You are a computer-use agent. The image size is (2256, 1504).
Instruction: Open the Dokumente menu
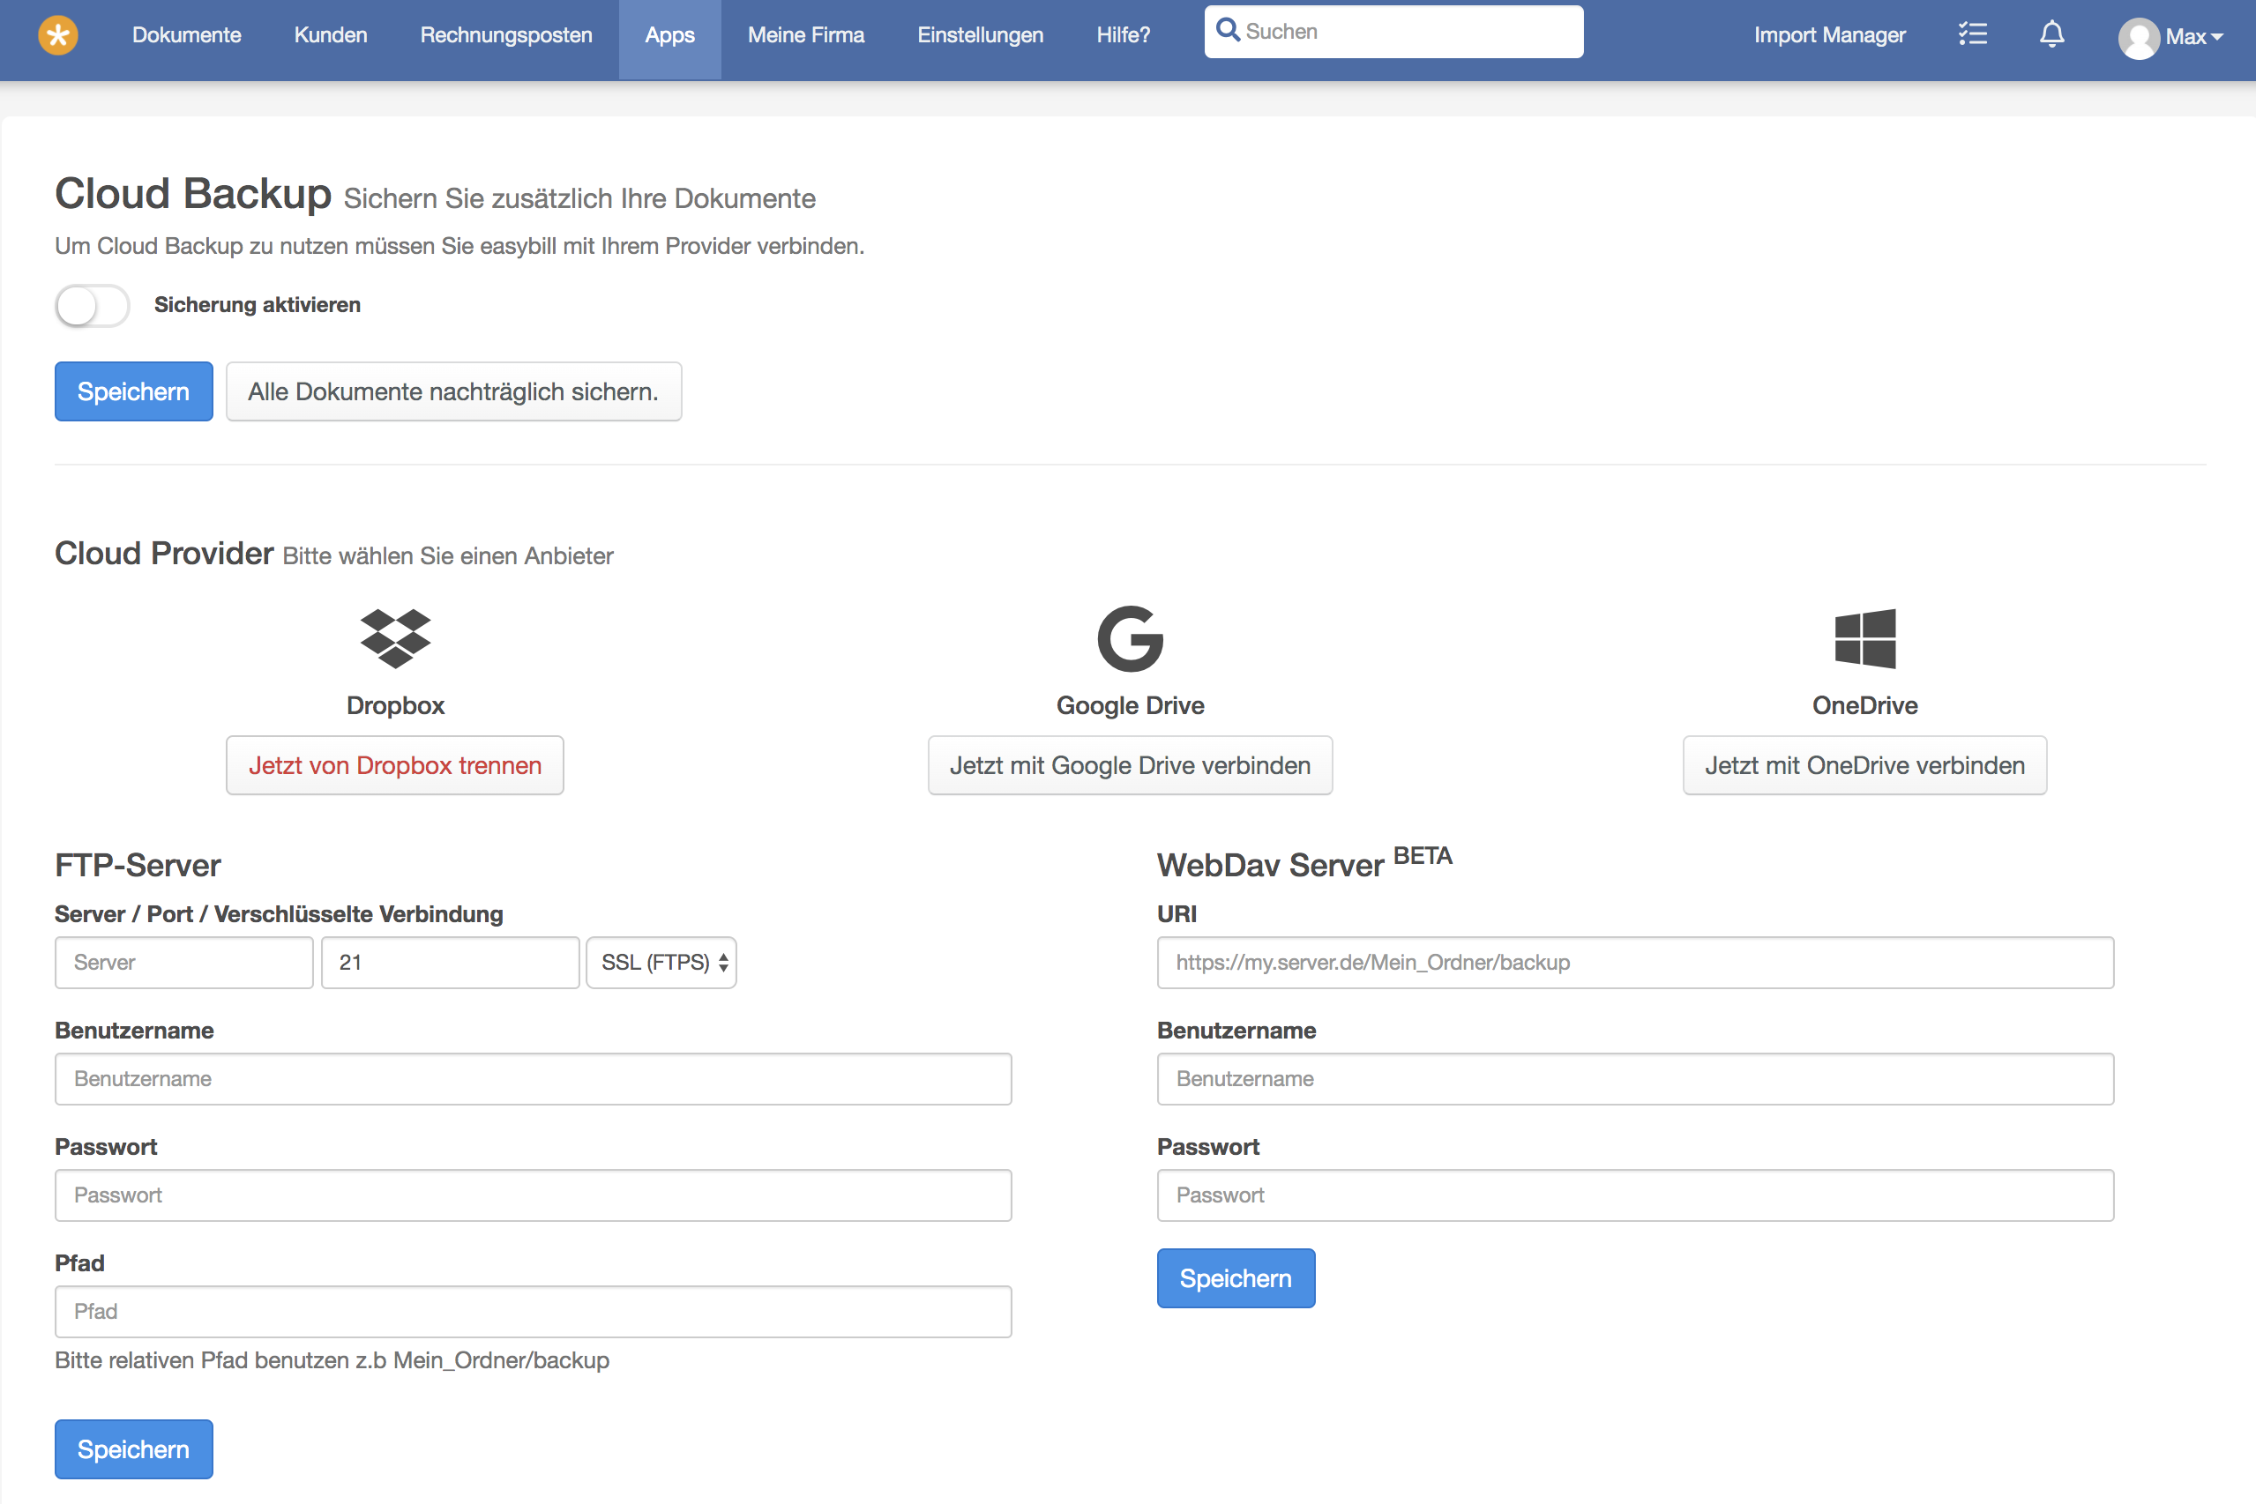186,35
